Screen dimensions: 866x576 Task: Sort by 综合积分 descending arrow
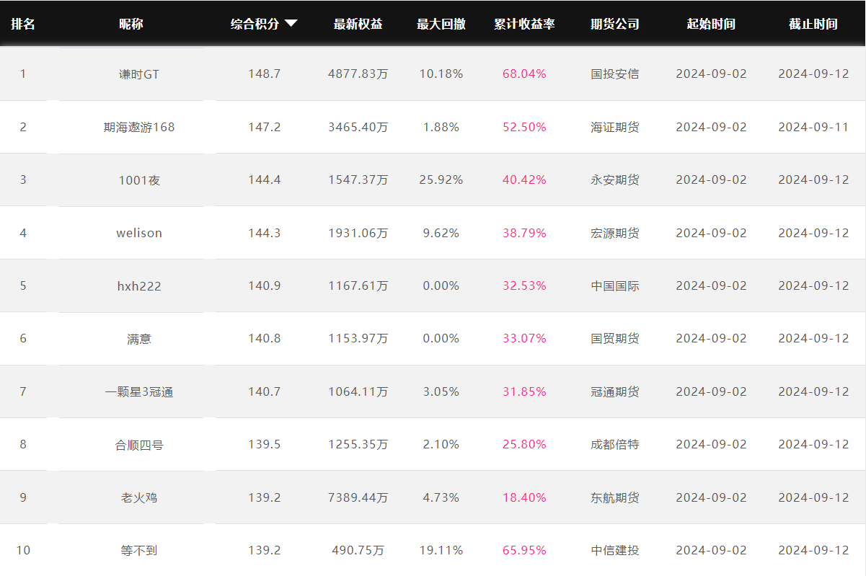click(291, 24)
